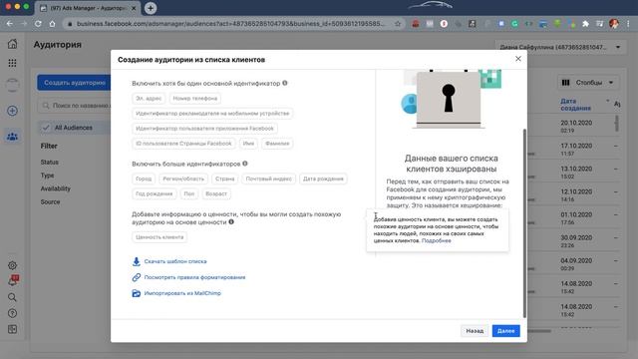Click the 20.10.2020 date row
This screenshot has height=359, width=638.
pos(576,127)
